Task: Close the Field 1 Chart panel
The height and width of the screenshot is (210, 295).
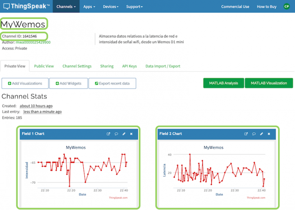Action: (131, 134)
